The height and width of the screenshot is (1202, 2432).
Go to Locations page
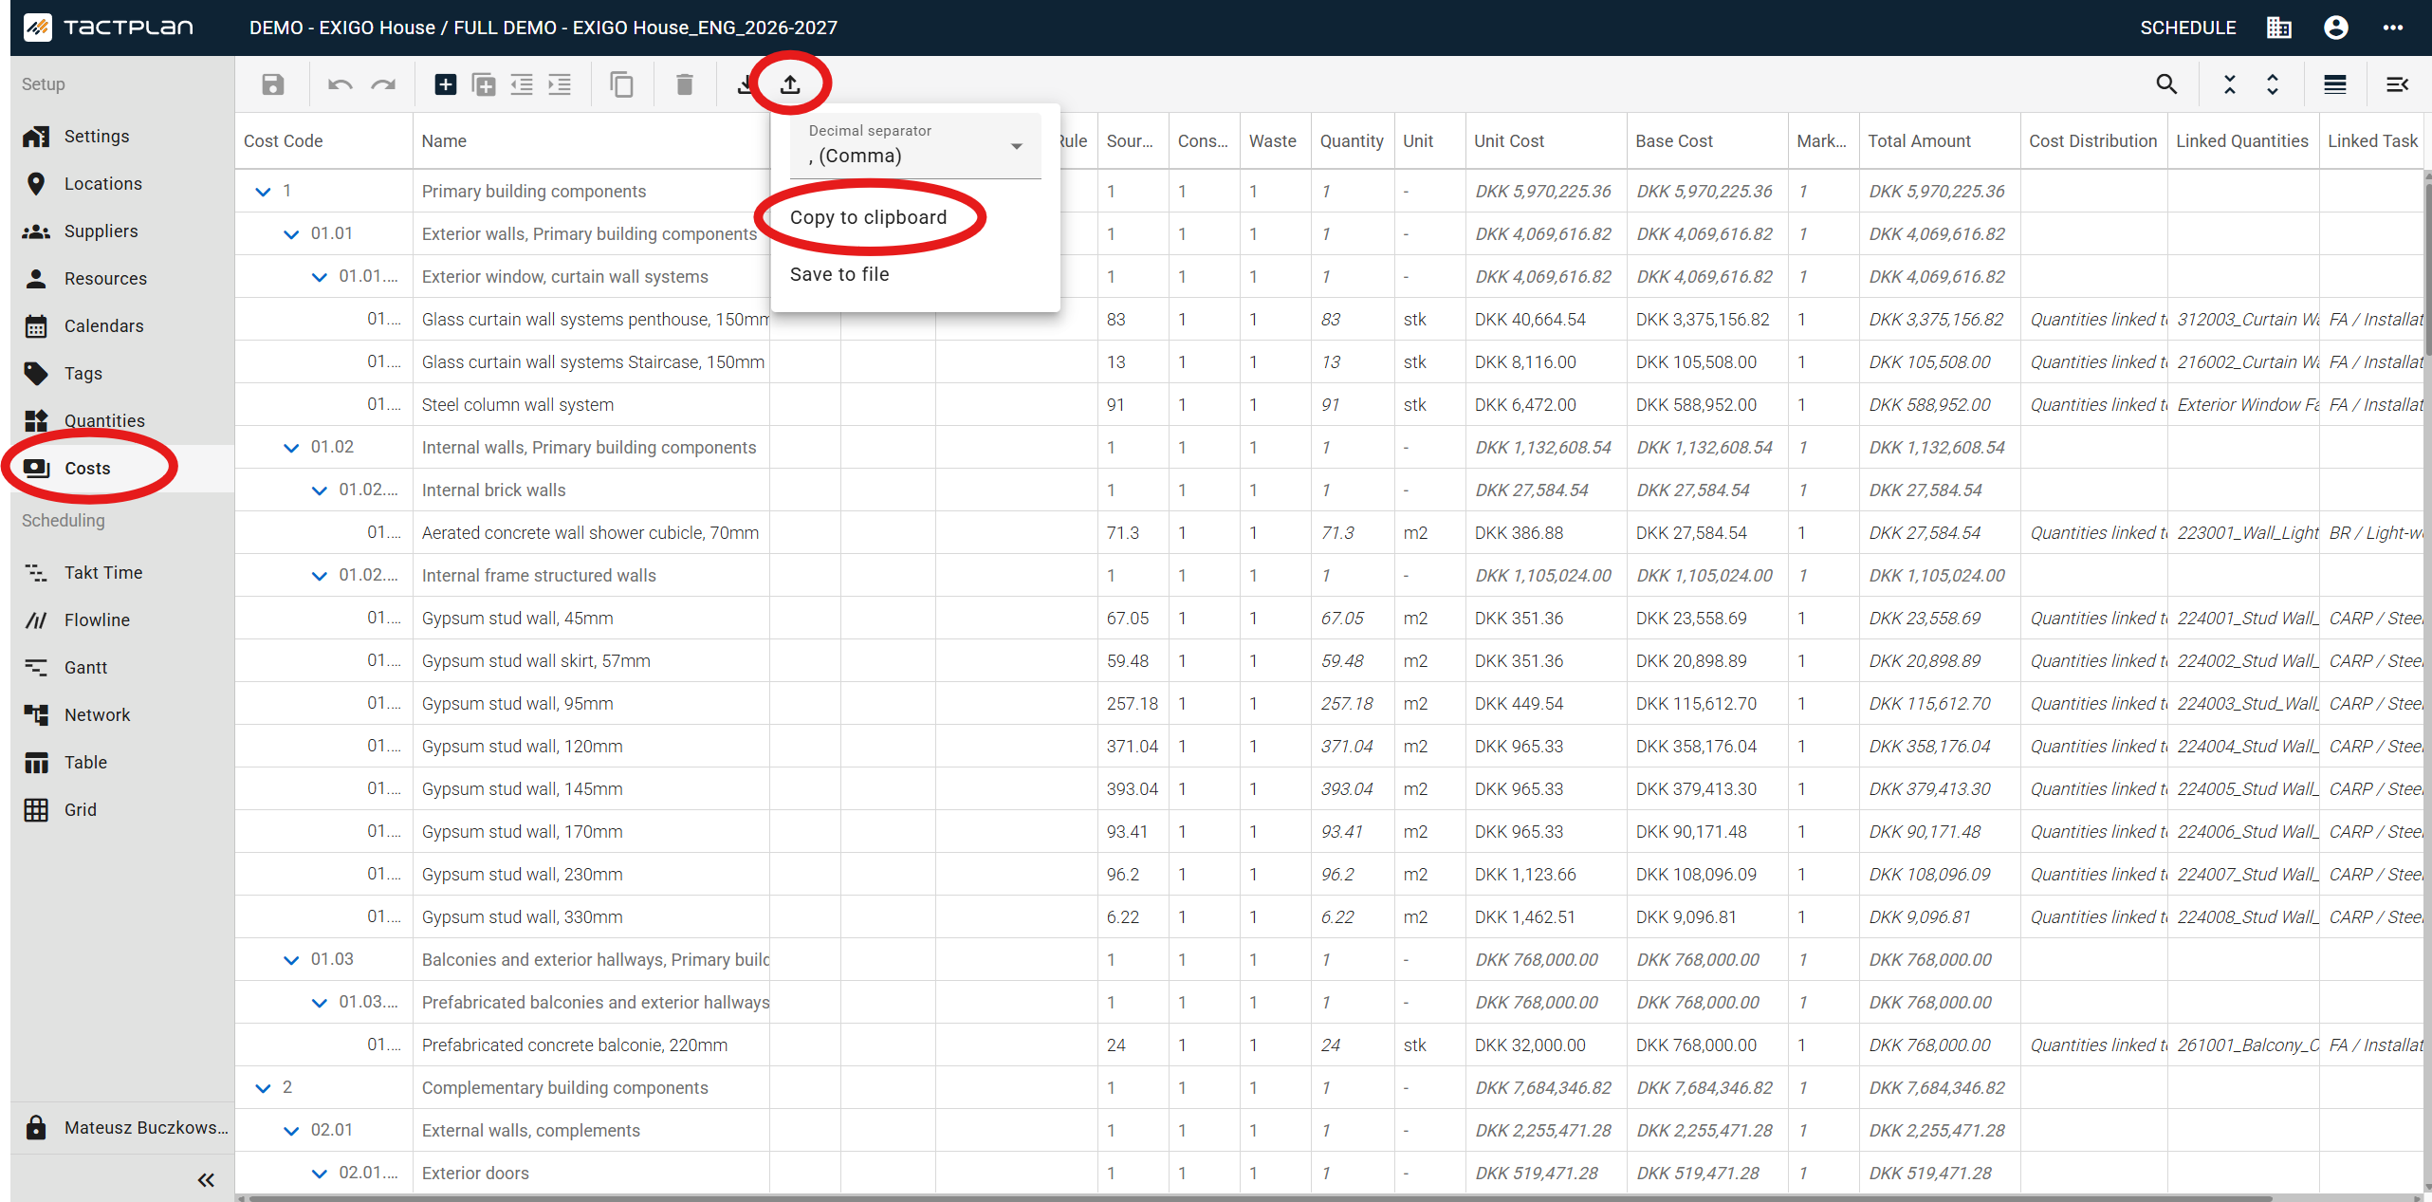[122, 184]
